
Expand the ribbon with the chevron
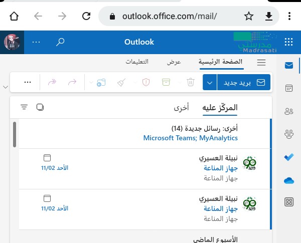[x=5, y=87]
